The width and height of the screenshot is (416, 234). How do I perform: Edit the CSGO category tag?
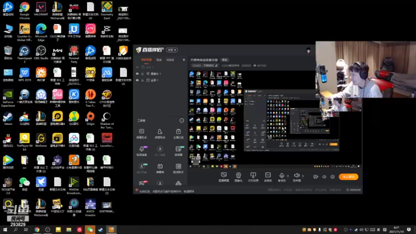tap(204, 66)
